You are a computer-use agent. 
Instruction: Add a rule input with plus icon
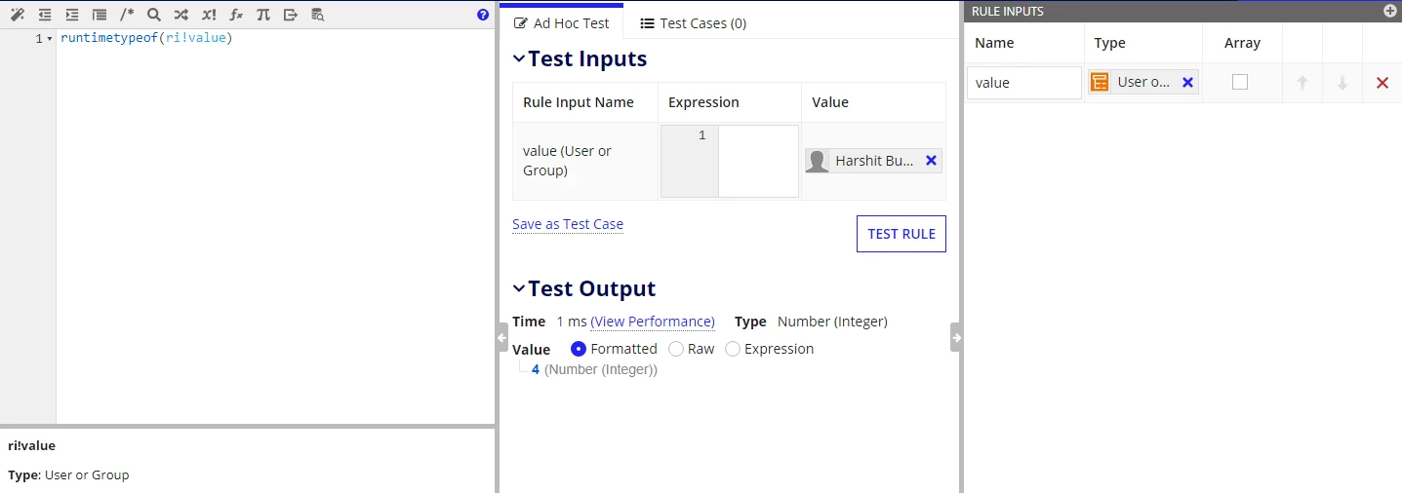(1390, 11)
